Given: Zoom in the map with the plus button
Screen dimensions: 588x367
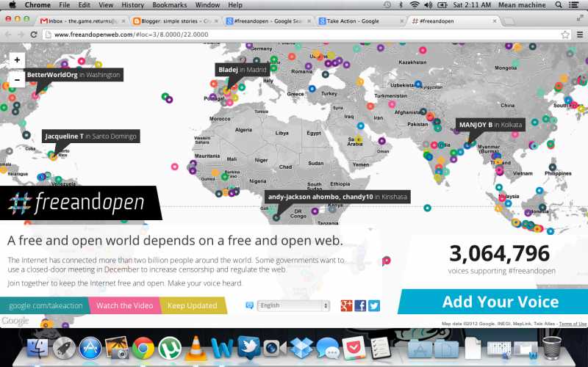Looking at the screenshot, I should (17, 60).
